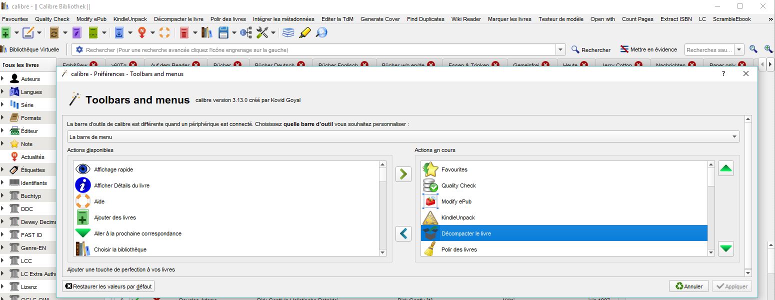Click the Rechercher search button
This screenshot has height=300, width=775.
pyautogui.click(x=591, y=50)
